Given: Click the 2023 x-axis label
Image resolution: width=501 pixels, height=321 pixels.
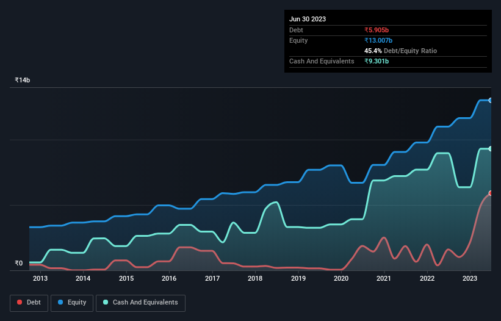Looking at the screenshot, I should (x=470, y=278).
